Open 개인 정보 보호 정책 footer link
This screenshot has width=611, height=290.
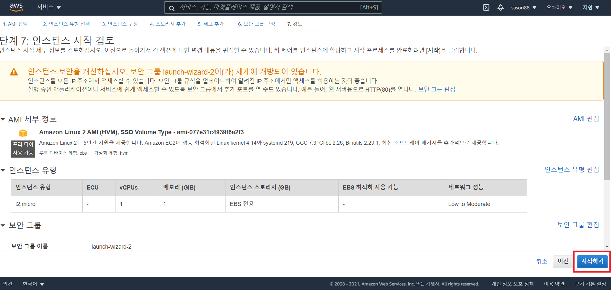[512, 284]
